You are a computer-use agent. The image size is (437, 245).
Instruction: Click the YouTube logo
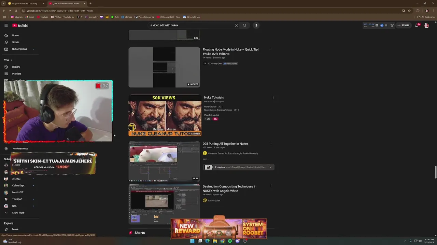20,26
